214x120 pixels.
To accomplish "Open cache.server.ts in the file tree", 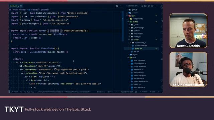I will pyautogui.click(x=141, y=64).
